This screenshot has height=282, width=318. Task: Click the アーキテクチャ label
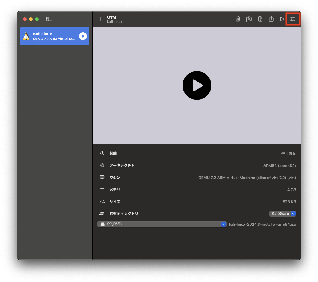click(x=122, y=165)
